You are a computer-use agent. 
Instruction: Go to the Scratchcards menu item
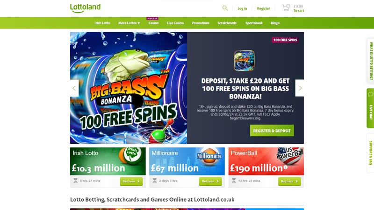pyautogui.click(x=227, y=23)
